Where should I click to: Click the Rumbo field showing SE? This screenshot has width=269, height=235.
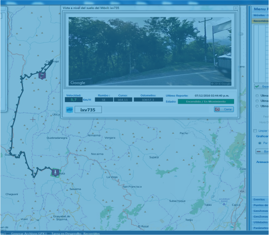click(x=104, y=100)
